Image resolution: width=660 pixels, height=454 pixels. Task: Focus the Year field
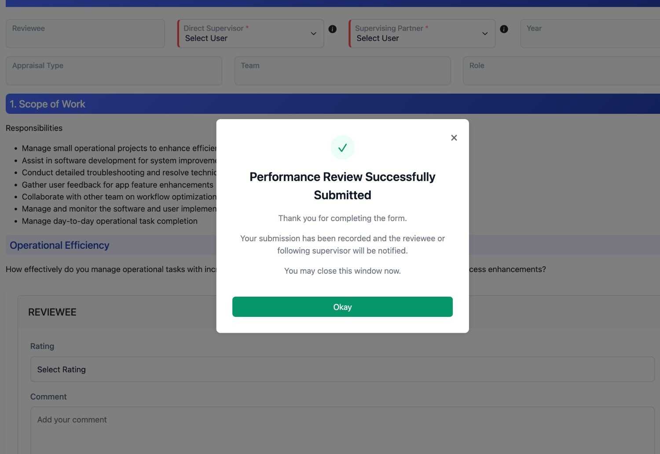click(x=590, y=34)
